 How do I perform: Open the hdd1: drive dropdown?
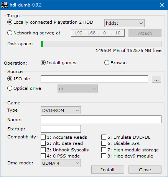click(124, 23)
